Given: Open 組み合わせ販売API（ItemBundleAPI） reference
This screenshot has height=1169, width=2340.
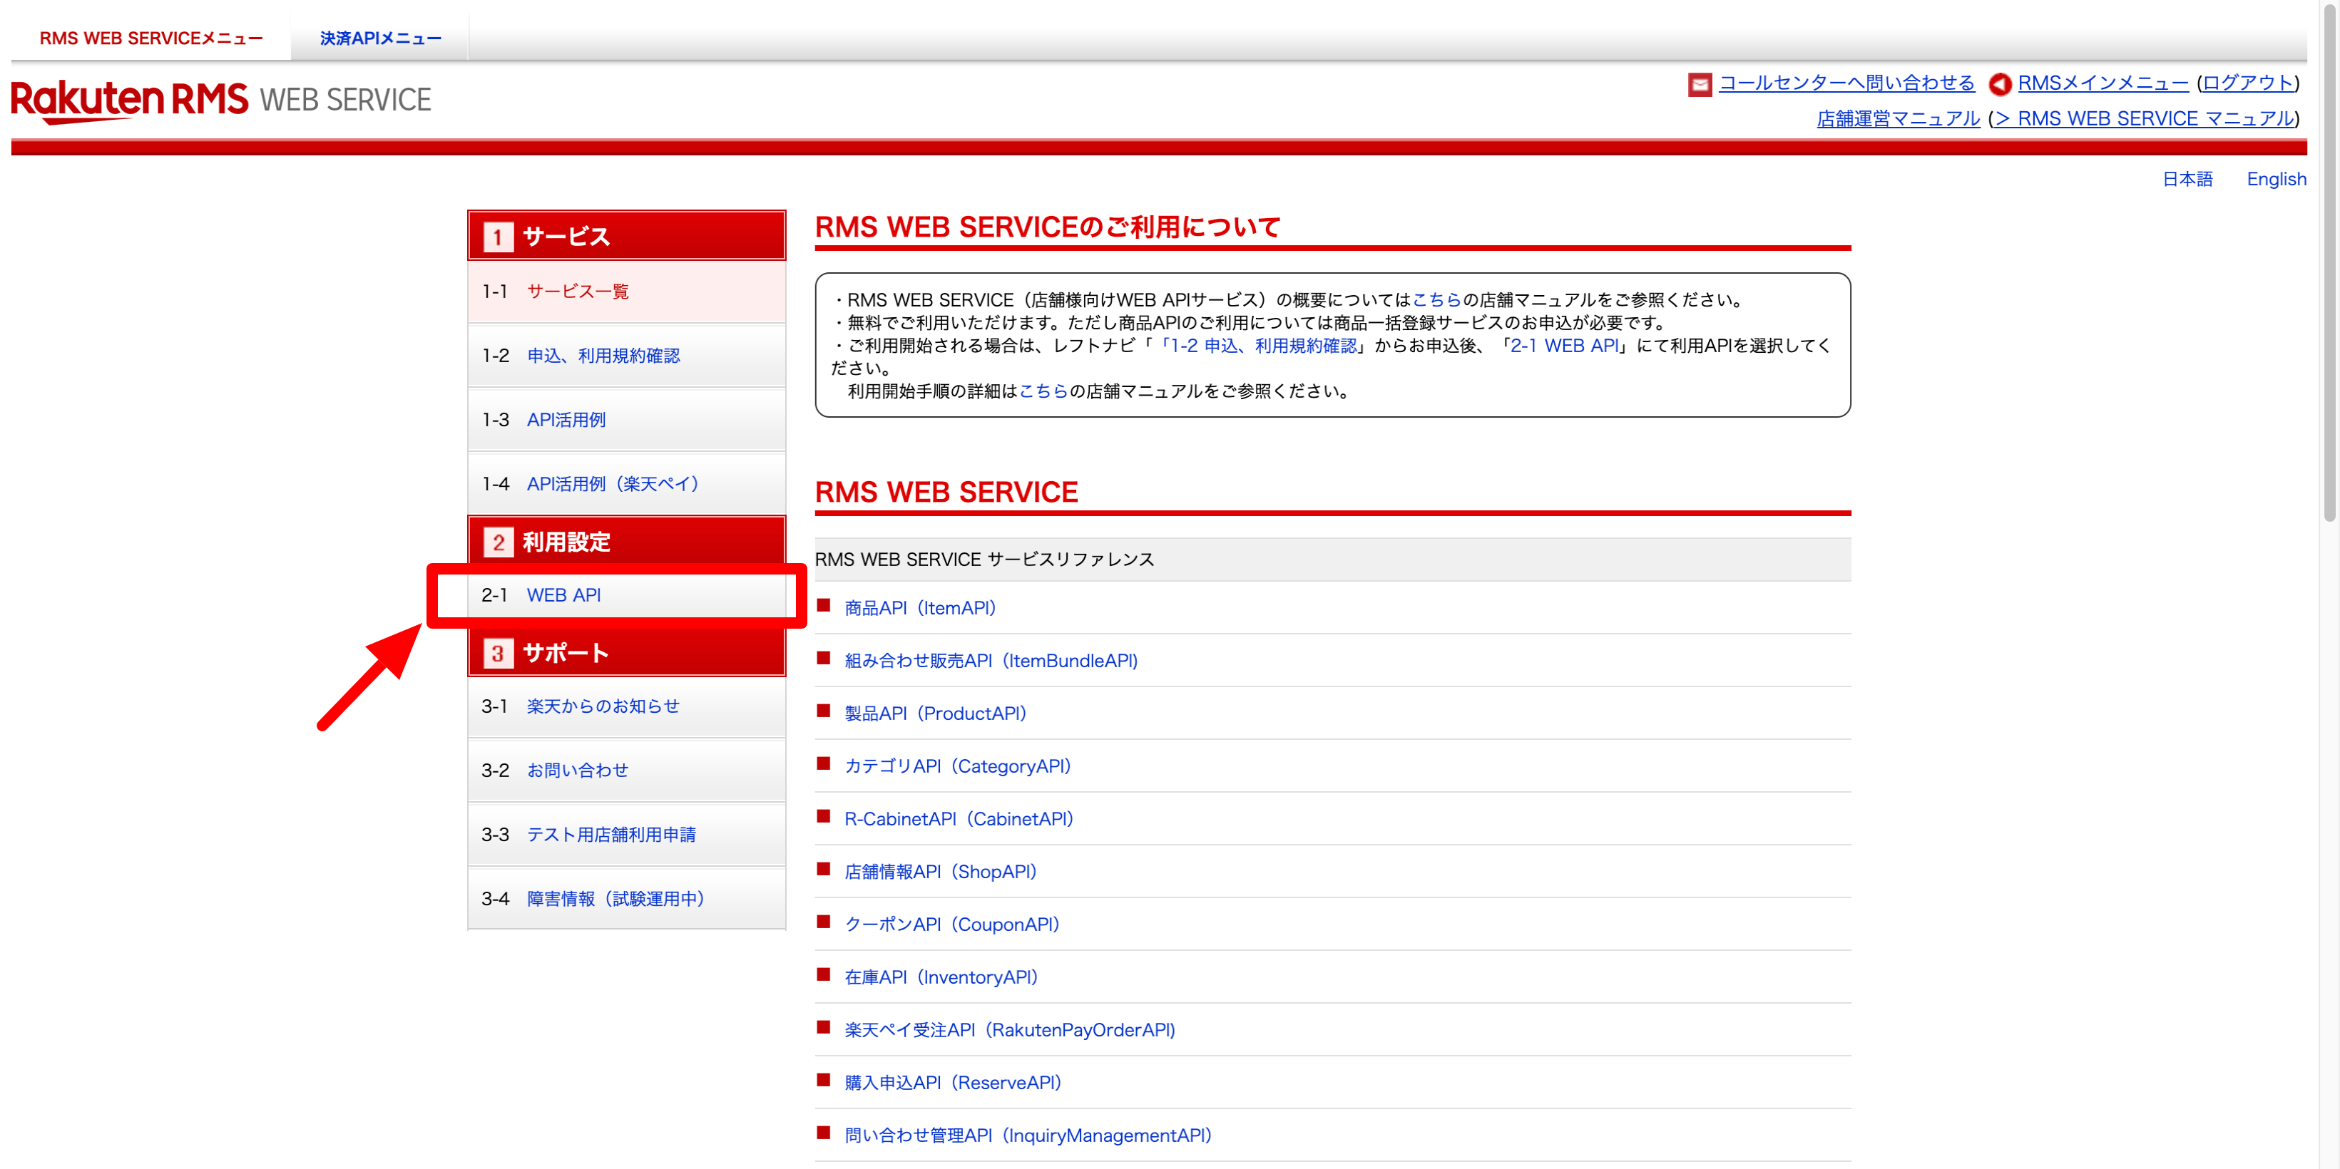Looking at the screenshot, I should (991, 661).
